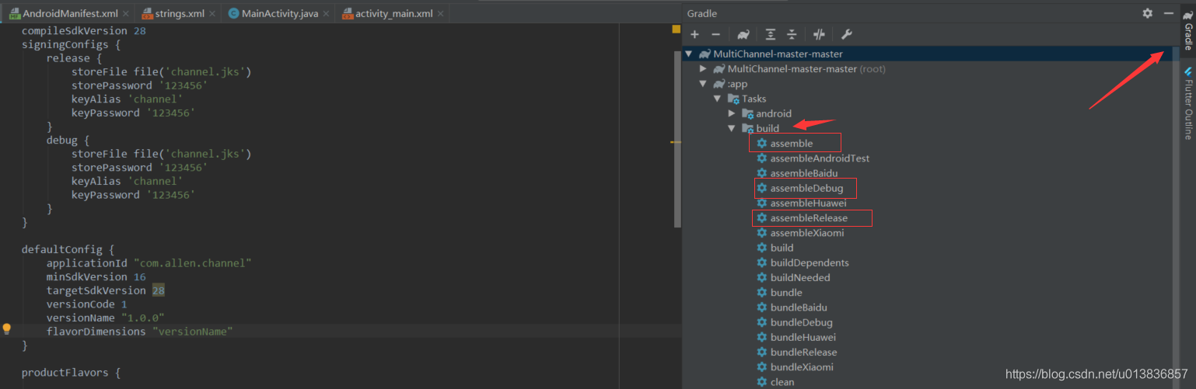Select the assembleXiaomi task
Image resolution: width=1196 pixels, height=389 pixels.
click(807, 233)
